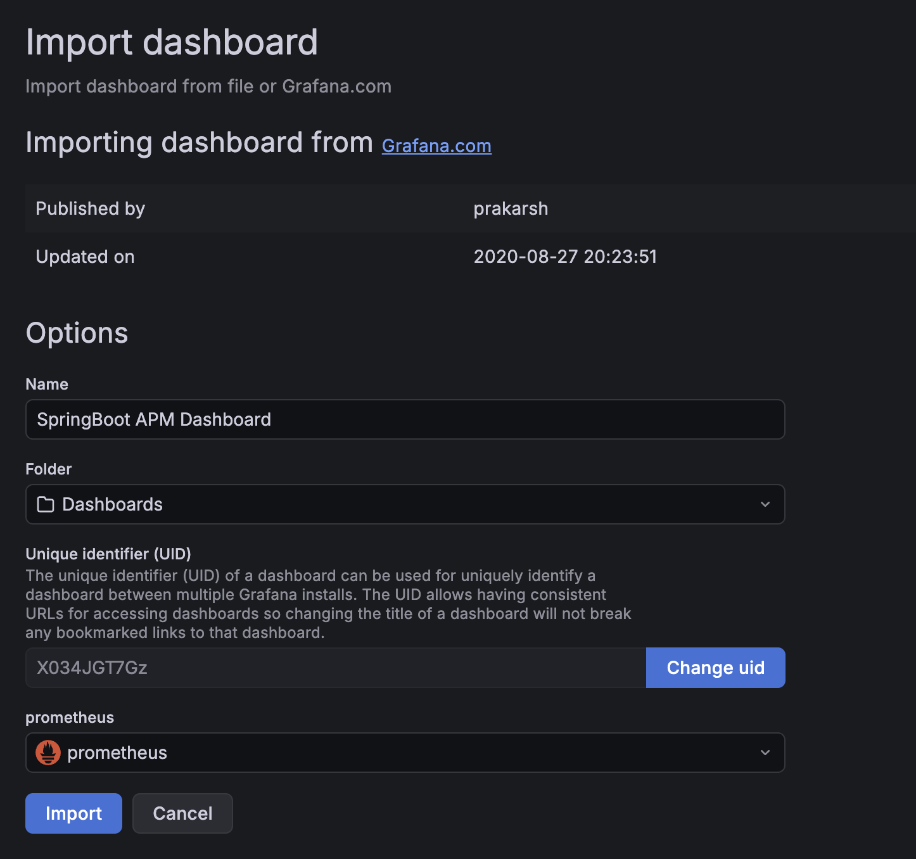
Task: Click the Unique identifier (UID) label
Action: [108, 554]
